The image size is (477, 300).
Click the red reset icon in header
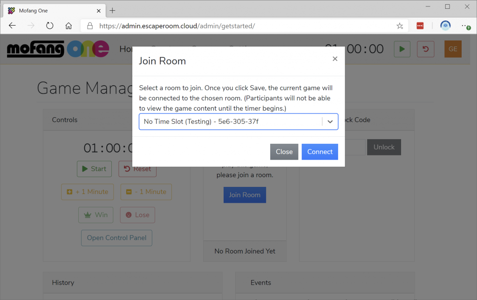[x=425, y=49]
